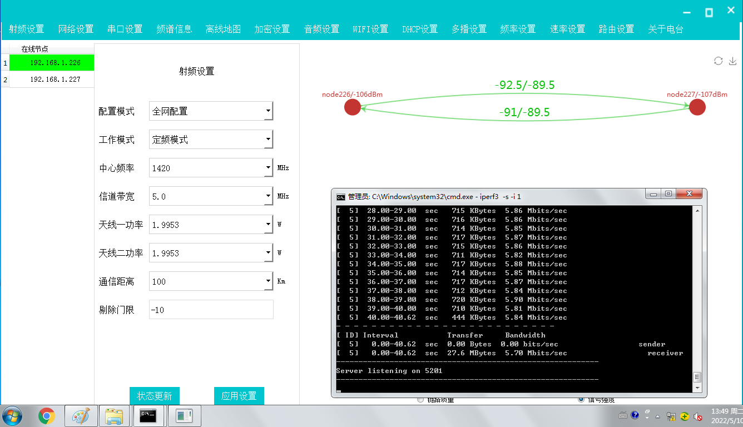
Task: Switch to radio config app taskbar button
Action: (184, 416)
